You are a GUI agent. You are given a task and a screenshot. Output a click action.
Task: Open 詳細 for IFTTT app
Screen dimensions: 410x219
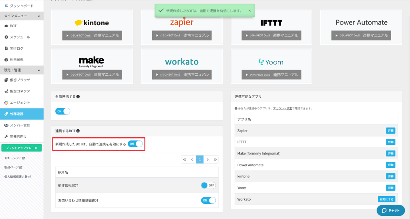click(x=391, y=142)
